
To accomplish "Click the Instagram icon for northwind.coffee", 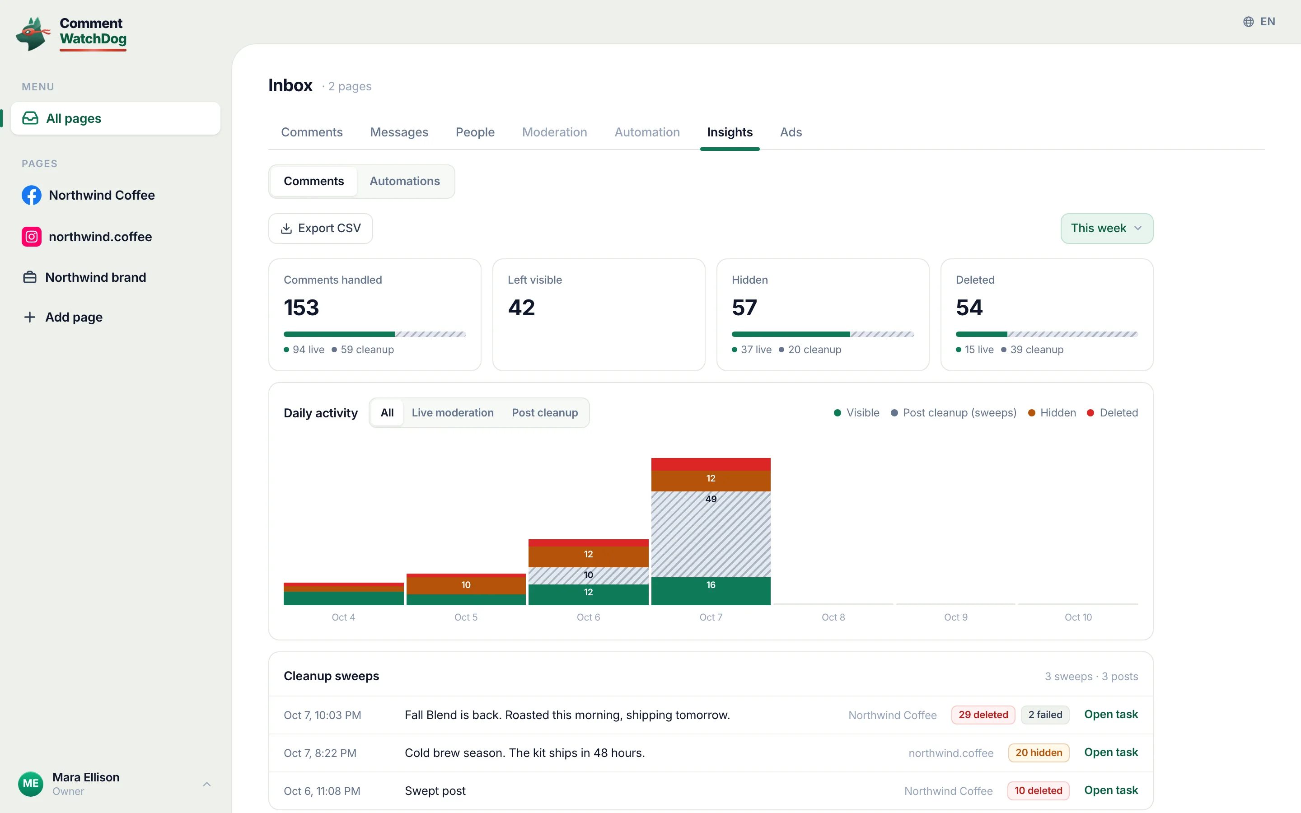I will click(x=31, y=237).
